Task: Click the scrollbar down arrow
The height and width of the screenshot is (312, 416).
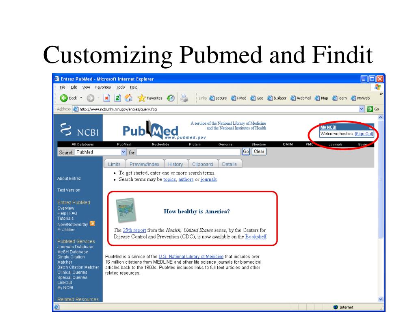Action: click(x=380, y=299)
